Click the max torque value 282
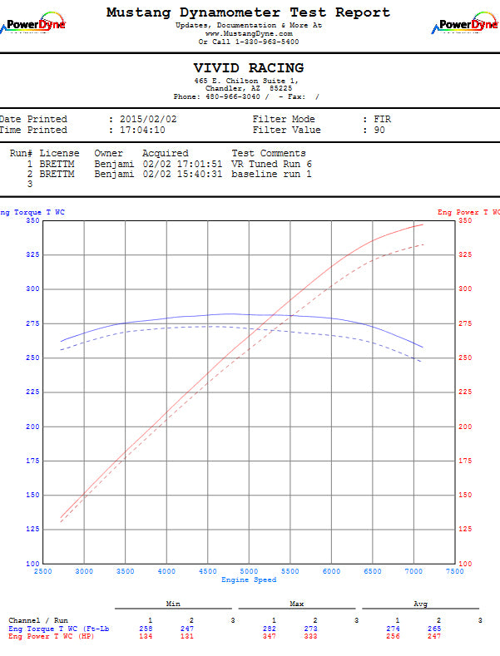500x656 pixels. 270,629
